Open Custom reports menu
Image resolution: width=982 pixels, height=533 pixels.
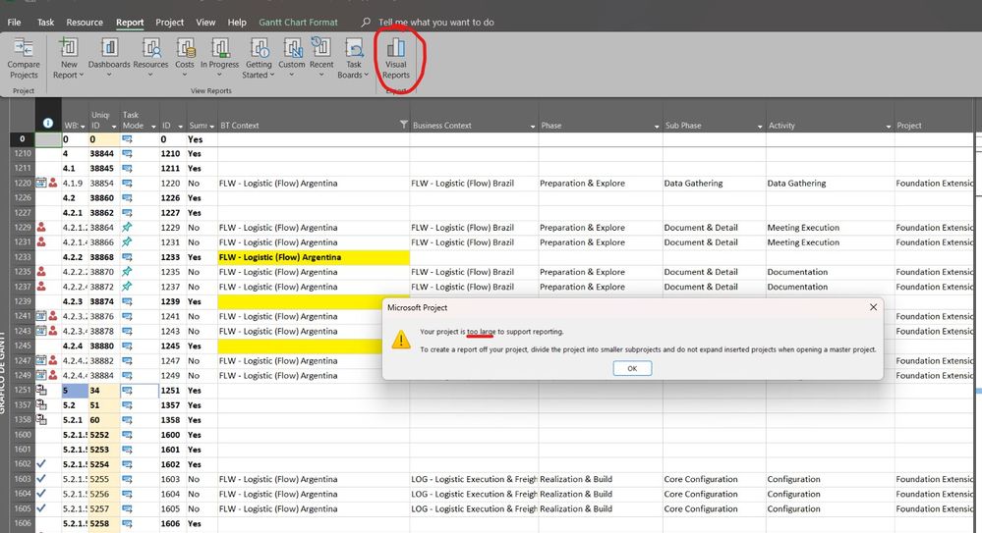(291, 58)
